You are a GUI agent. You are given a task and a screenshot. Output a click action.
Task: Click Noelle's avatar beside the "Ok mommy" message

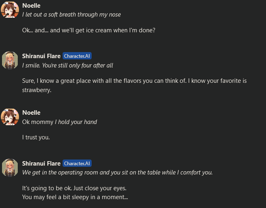coord(10,116)
